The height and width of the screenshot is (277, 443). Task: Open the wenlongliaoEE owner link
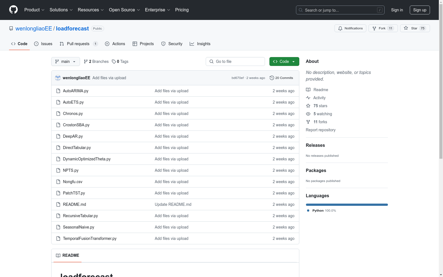point(34,29)
